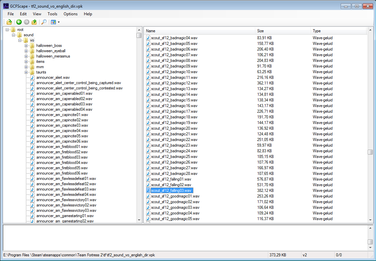Open the Tools menu
This screenshot has width=376, height=261.
pos(52,14)
